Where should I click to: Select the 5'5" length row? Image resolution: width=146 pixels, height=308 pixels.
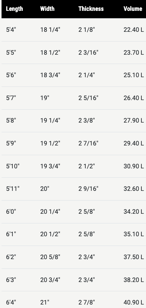point(74,53)
